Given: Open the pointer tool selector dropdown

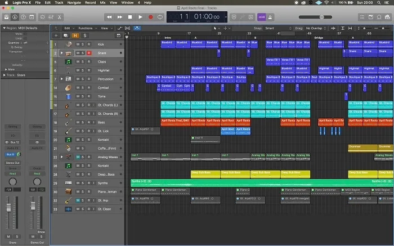Looking at the screenshot, I should (217, 28).
